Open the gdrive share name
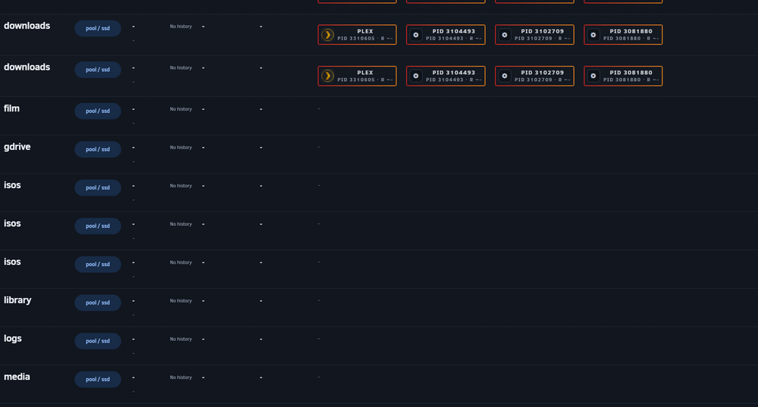 (x=17, y=147)
